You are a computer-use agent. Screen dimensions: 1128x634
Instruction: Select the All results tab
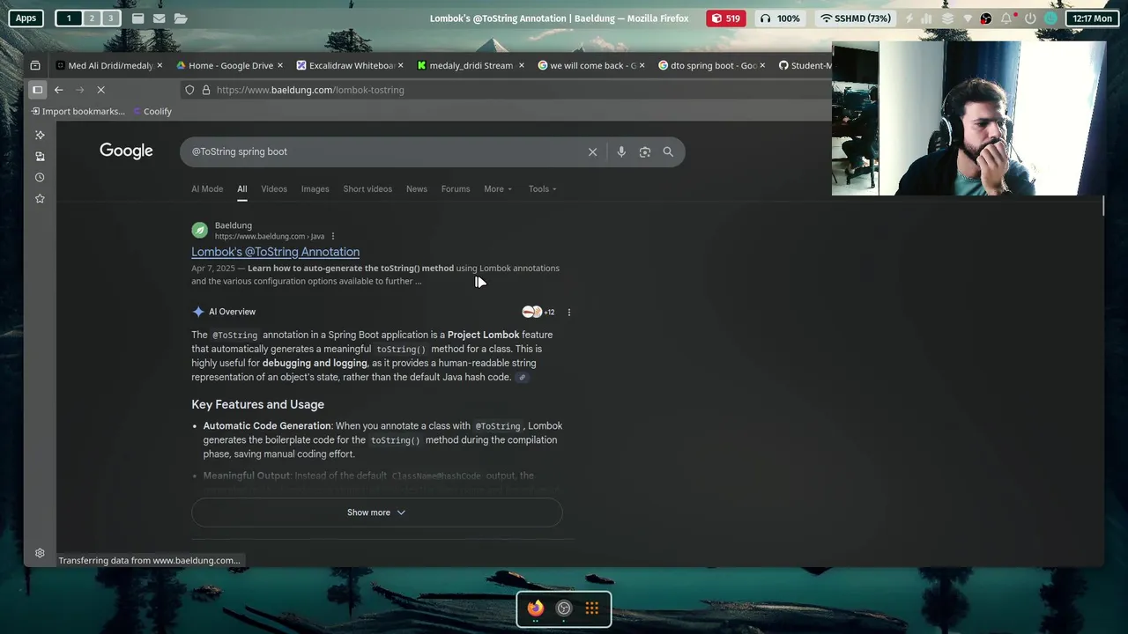point(241,188)
